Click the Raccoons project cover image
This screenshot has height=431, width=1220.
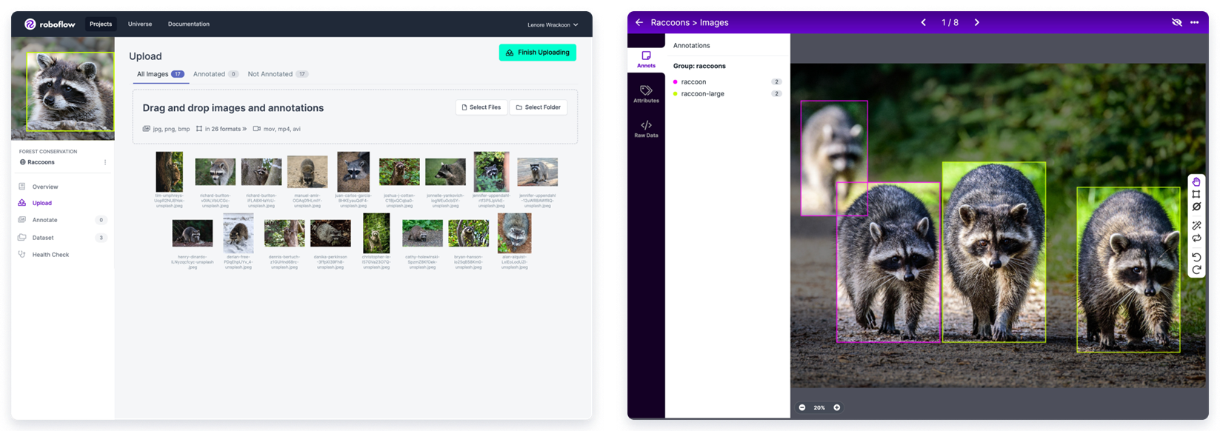[x=63, y=89]
